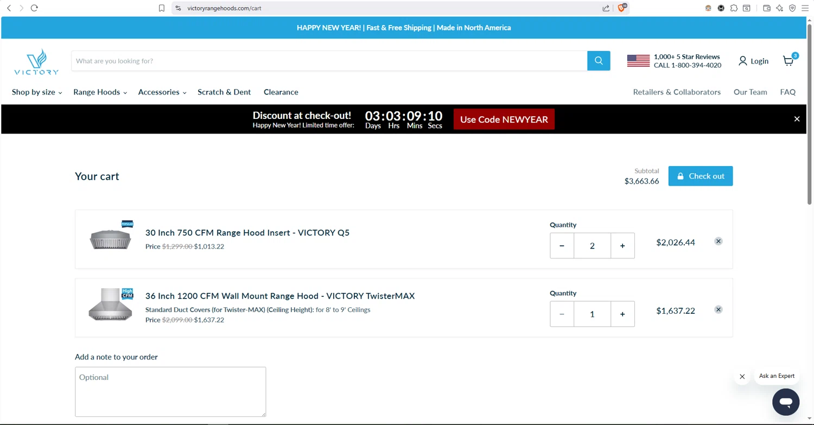
Task: Open the Brave Shields icon
Action: coord(622,8)
